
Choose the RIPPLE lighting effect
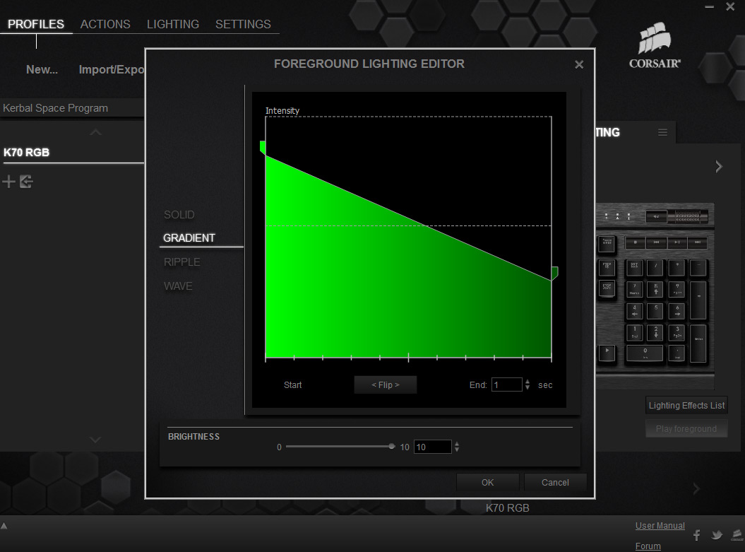182,262
